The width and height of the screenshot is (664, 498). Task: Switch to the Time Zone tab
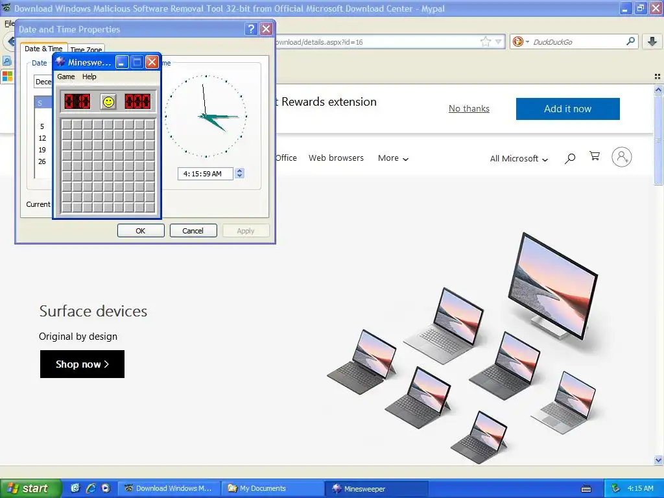point(86,49)
